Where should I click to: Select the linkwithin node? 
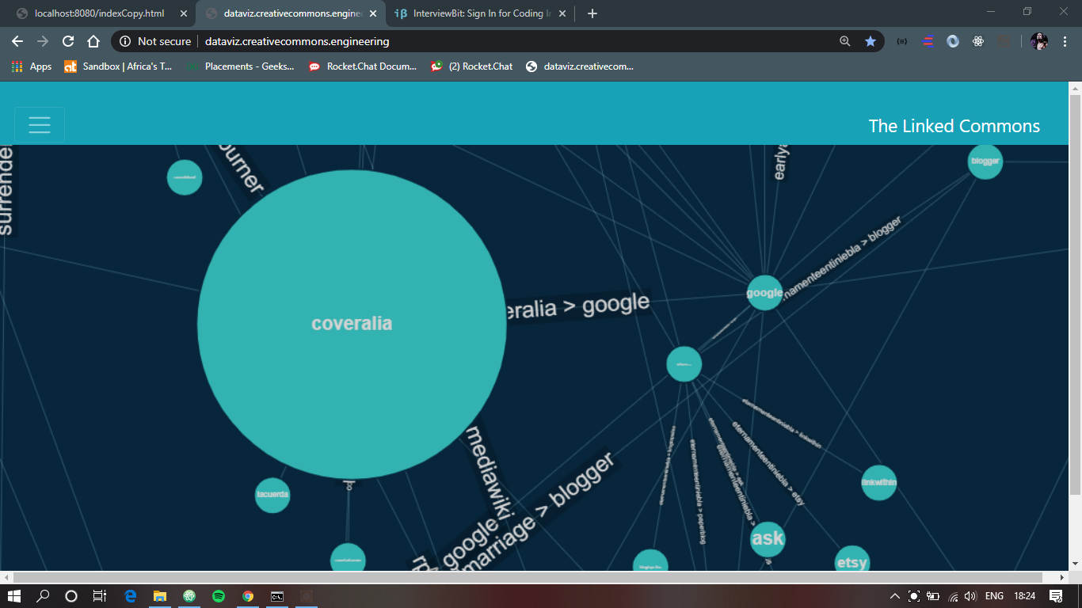point(878,482)
